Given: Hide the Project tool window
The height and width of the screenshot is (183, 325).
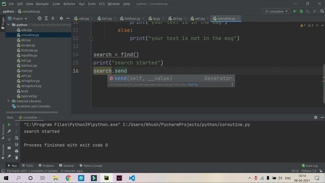Looking at the screenshot, I should (x=68, y=18).
